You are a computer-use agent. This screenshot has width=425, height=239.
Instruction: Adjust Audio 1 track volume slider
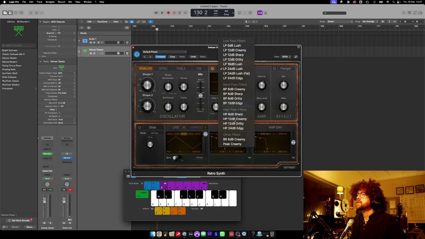coord(118,42)
